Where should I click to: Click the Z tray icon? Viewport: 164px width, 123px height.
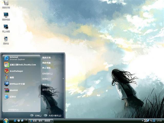pyautogui.click(x=145, y=121)
